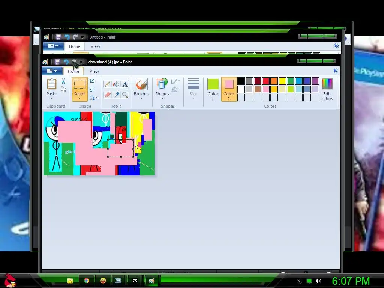Pick the dark red color swatch
The width and height of the screenshot is (384, 288).
point(258,81)
